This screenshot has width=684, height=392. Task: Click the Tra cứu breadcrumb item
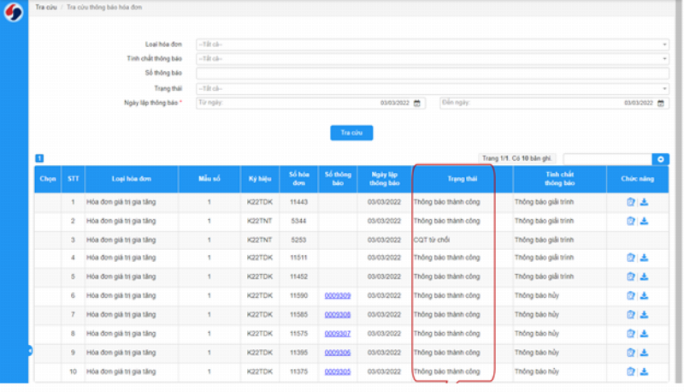[46, 8]
